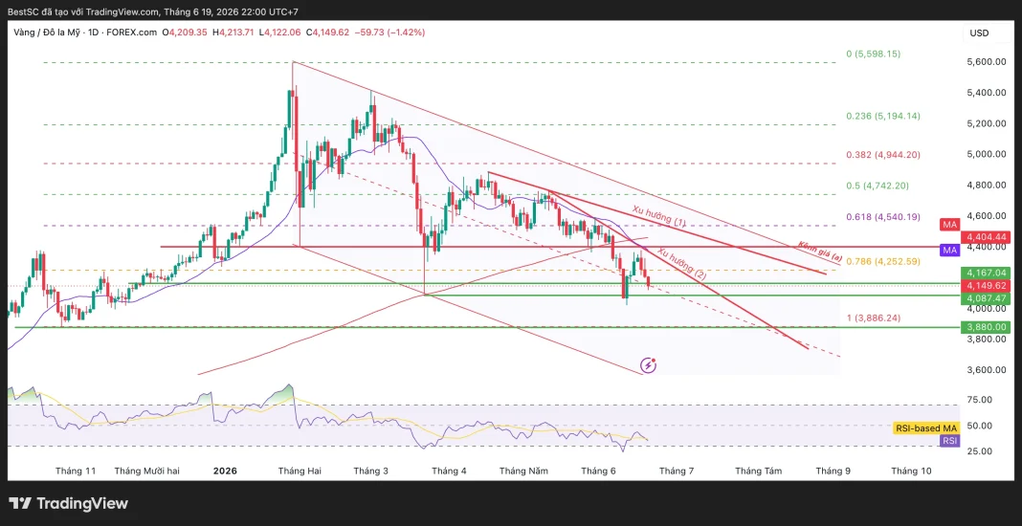The height and width of the screenshot is (526, 1022).
Task: Click the 5,000.00 price axis label
Action: point(987,155)
